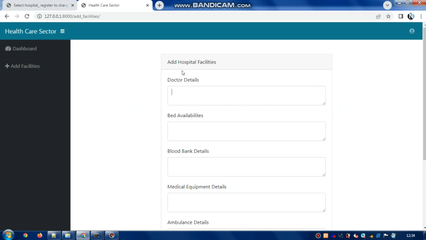This screenshot has height=240, width=426.
Task: Open the notepad app in the taskbar
Action: tap(54, 235)
